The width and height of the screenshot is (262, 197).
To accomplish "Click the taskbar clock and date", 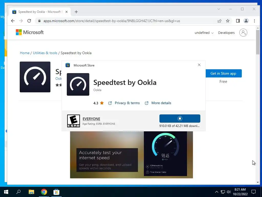I will click(240, 192).
